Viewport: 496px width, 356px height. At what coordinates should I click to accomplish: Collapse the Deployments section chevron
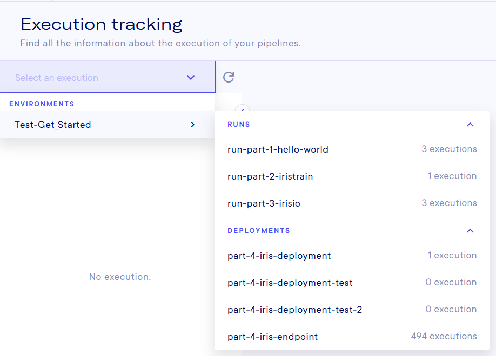(x=470, y=231)
